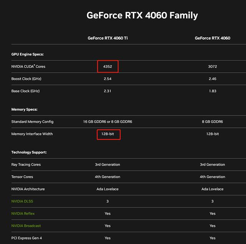Click the Ray Tracing Cores row label
The height and width of the screenshot is (244, 246).
pos(26,164)
